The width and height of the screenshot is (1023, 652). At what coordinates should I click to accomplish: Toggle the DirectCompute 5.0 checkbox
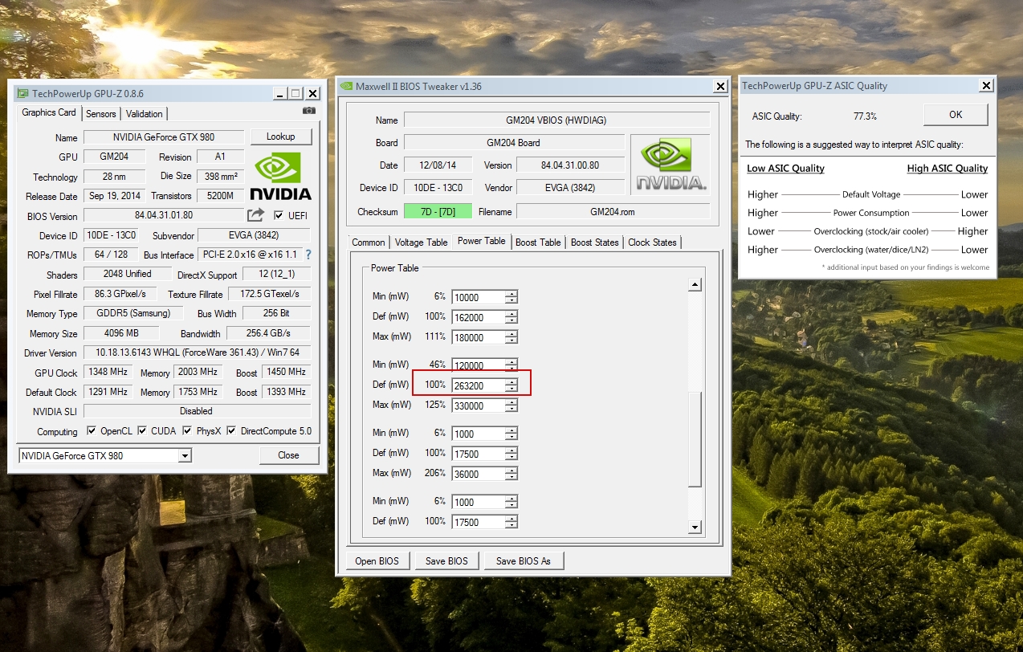(x=233, y=431)
